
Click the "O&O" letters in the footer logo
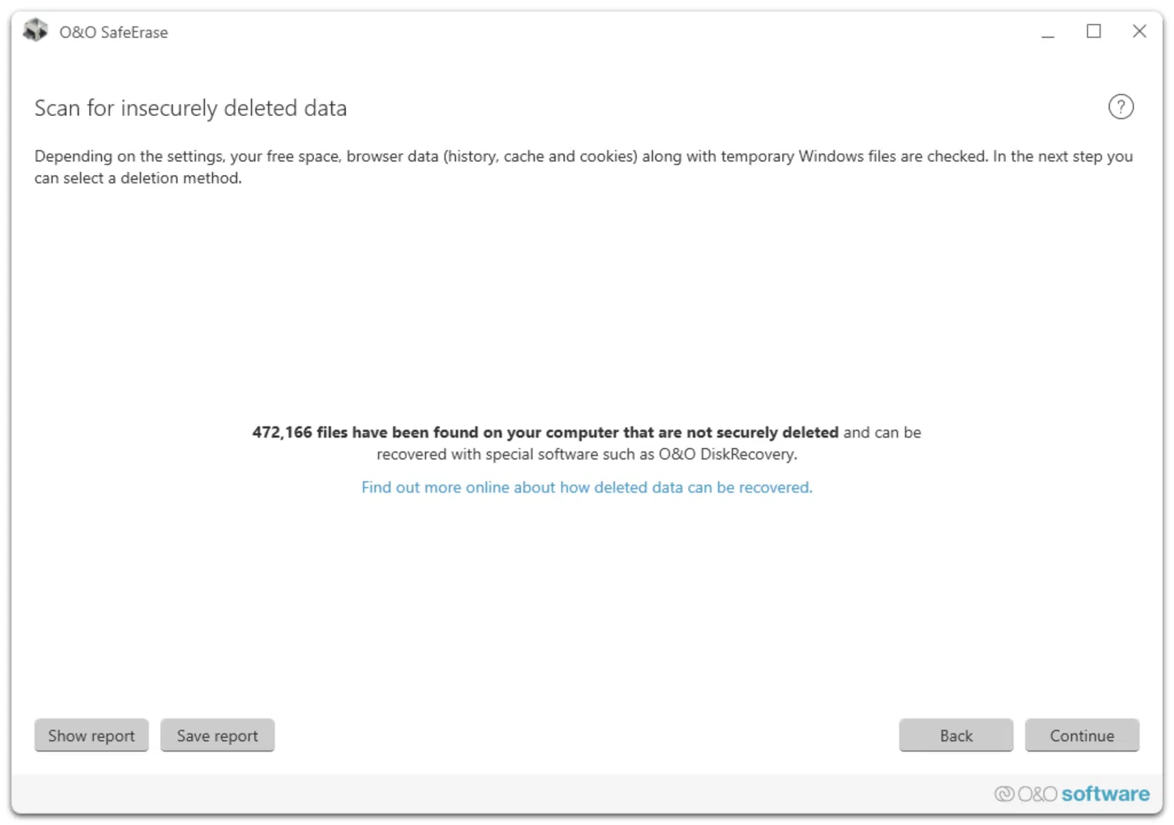(x=1037, y=794)
